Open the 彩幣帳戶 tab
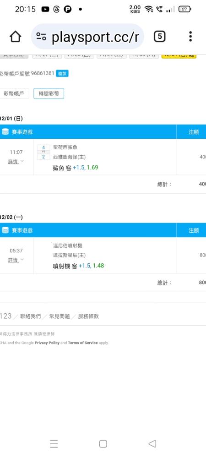206x458 pixels. (14, 94)
